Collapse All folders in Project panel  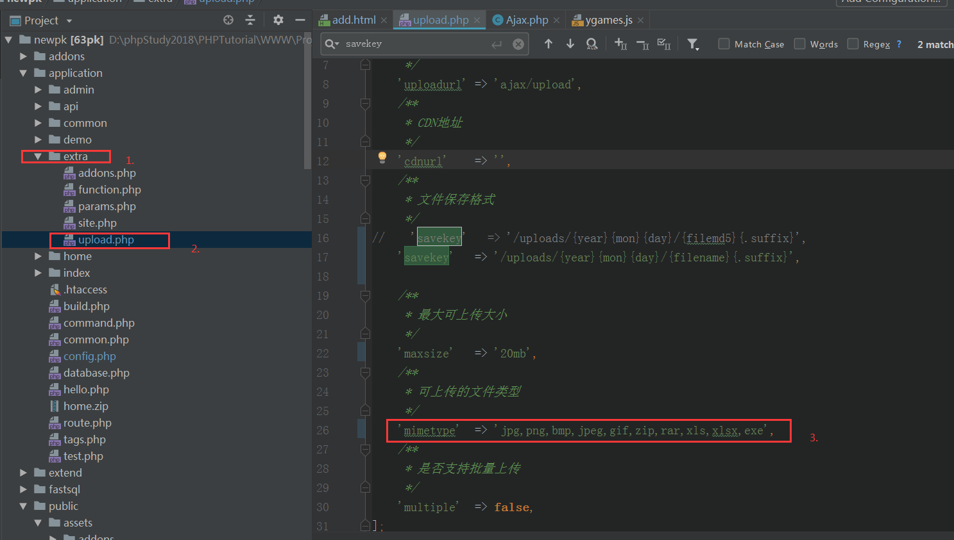(x=250, y=20)
